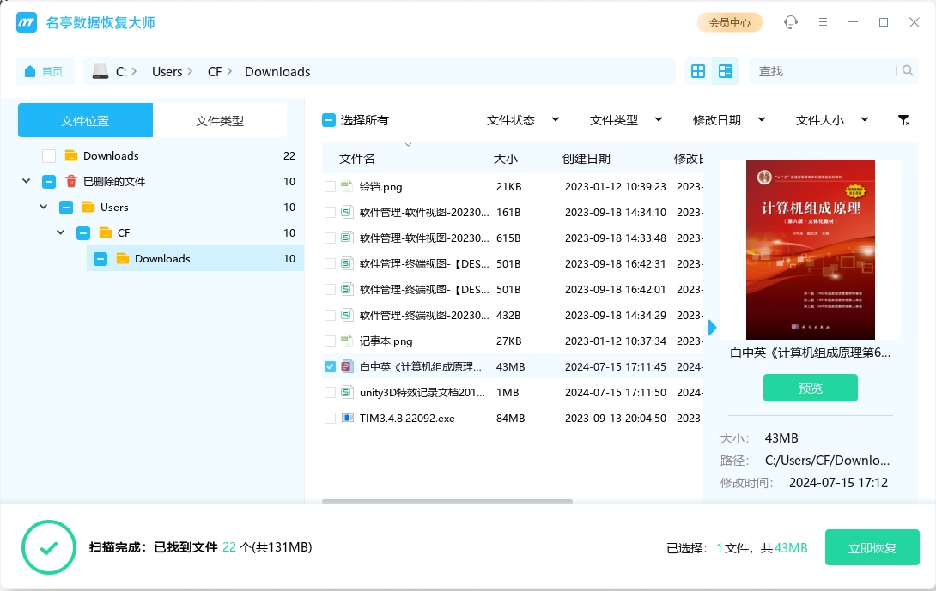Click the 白中英 PDF file icon
Screen dimensions: 936x591
347,366
